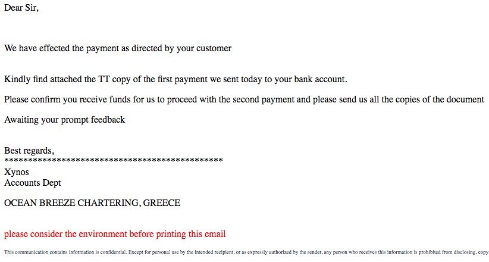The width and height of the screenshot is (489, 262).
Task: Click the 'Kindly find attached' line
Action: pos(175,79)
